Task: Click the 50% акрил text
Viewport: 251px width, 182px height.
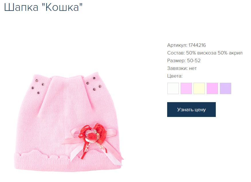Action: coord(230,53)
